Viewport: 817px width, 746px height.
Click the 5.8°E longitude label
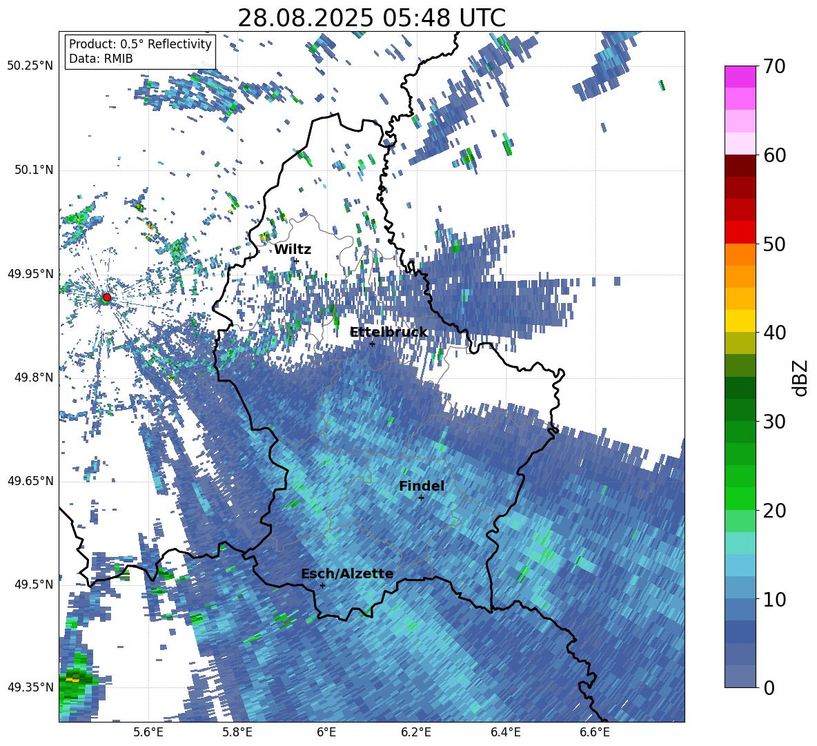coord(237,732)
